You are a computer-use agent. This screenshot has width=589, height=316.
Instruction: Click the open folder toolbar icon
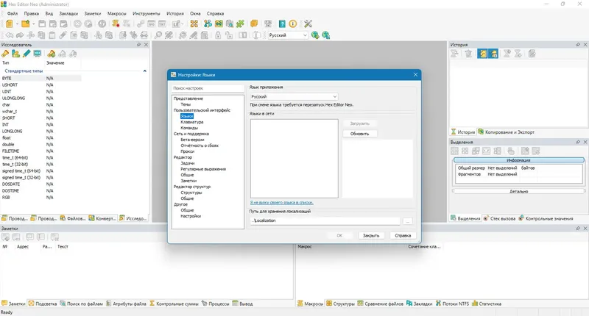25,24
